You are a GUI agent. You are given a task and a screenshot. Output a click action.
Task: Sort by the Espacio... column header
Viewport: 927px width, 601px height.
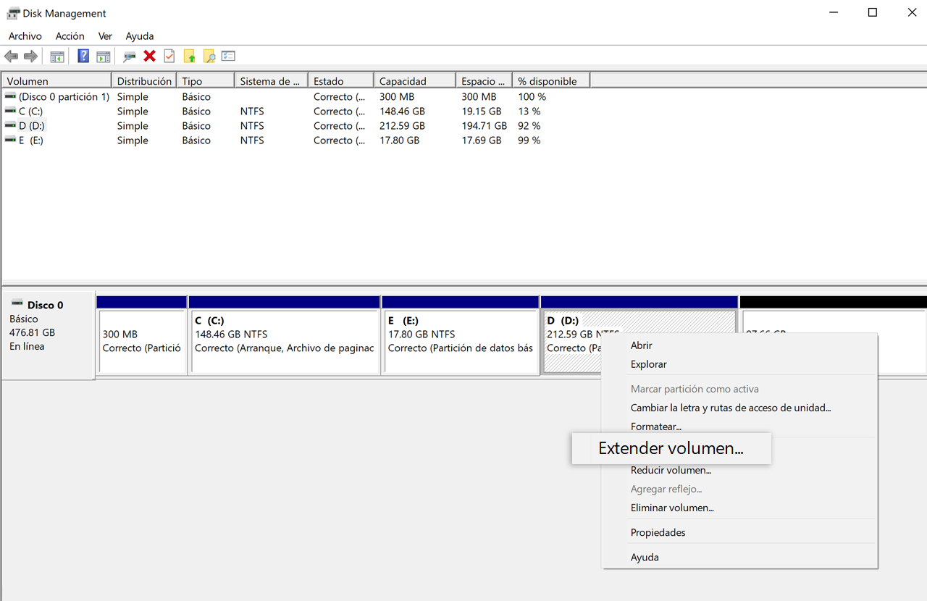pos(484,81)
